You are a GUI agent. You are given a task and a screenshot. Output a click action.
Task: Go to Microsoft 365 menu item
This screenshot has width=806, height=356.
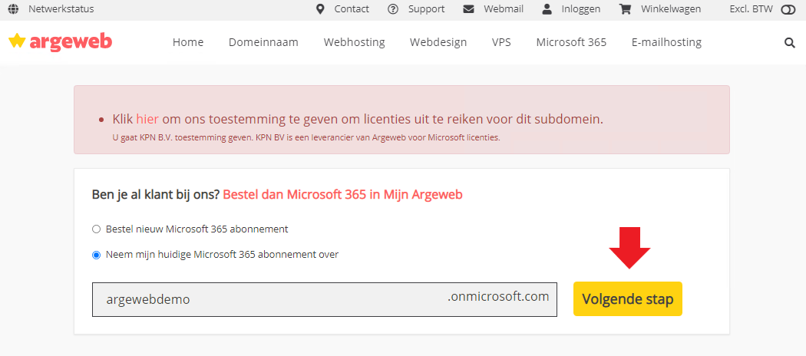click(571, 42)
